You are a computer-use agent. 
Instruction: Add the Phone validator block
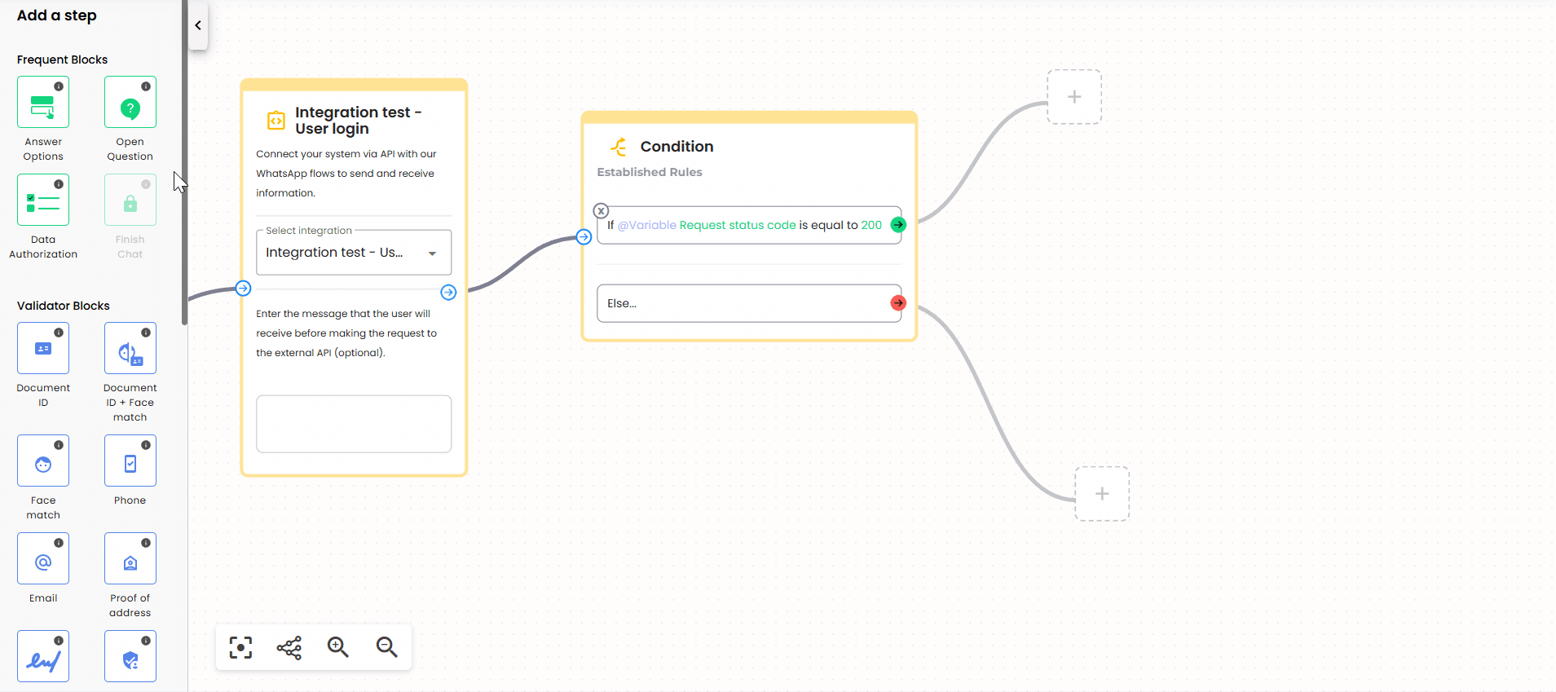click(x=130, y=461)
